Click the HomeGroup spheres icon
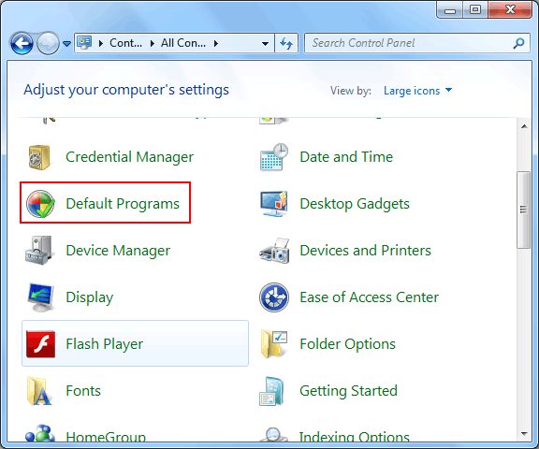Viewport: 539px width, 449px height. (x=40, y=433)
